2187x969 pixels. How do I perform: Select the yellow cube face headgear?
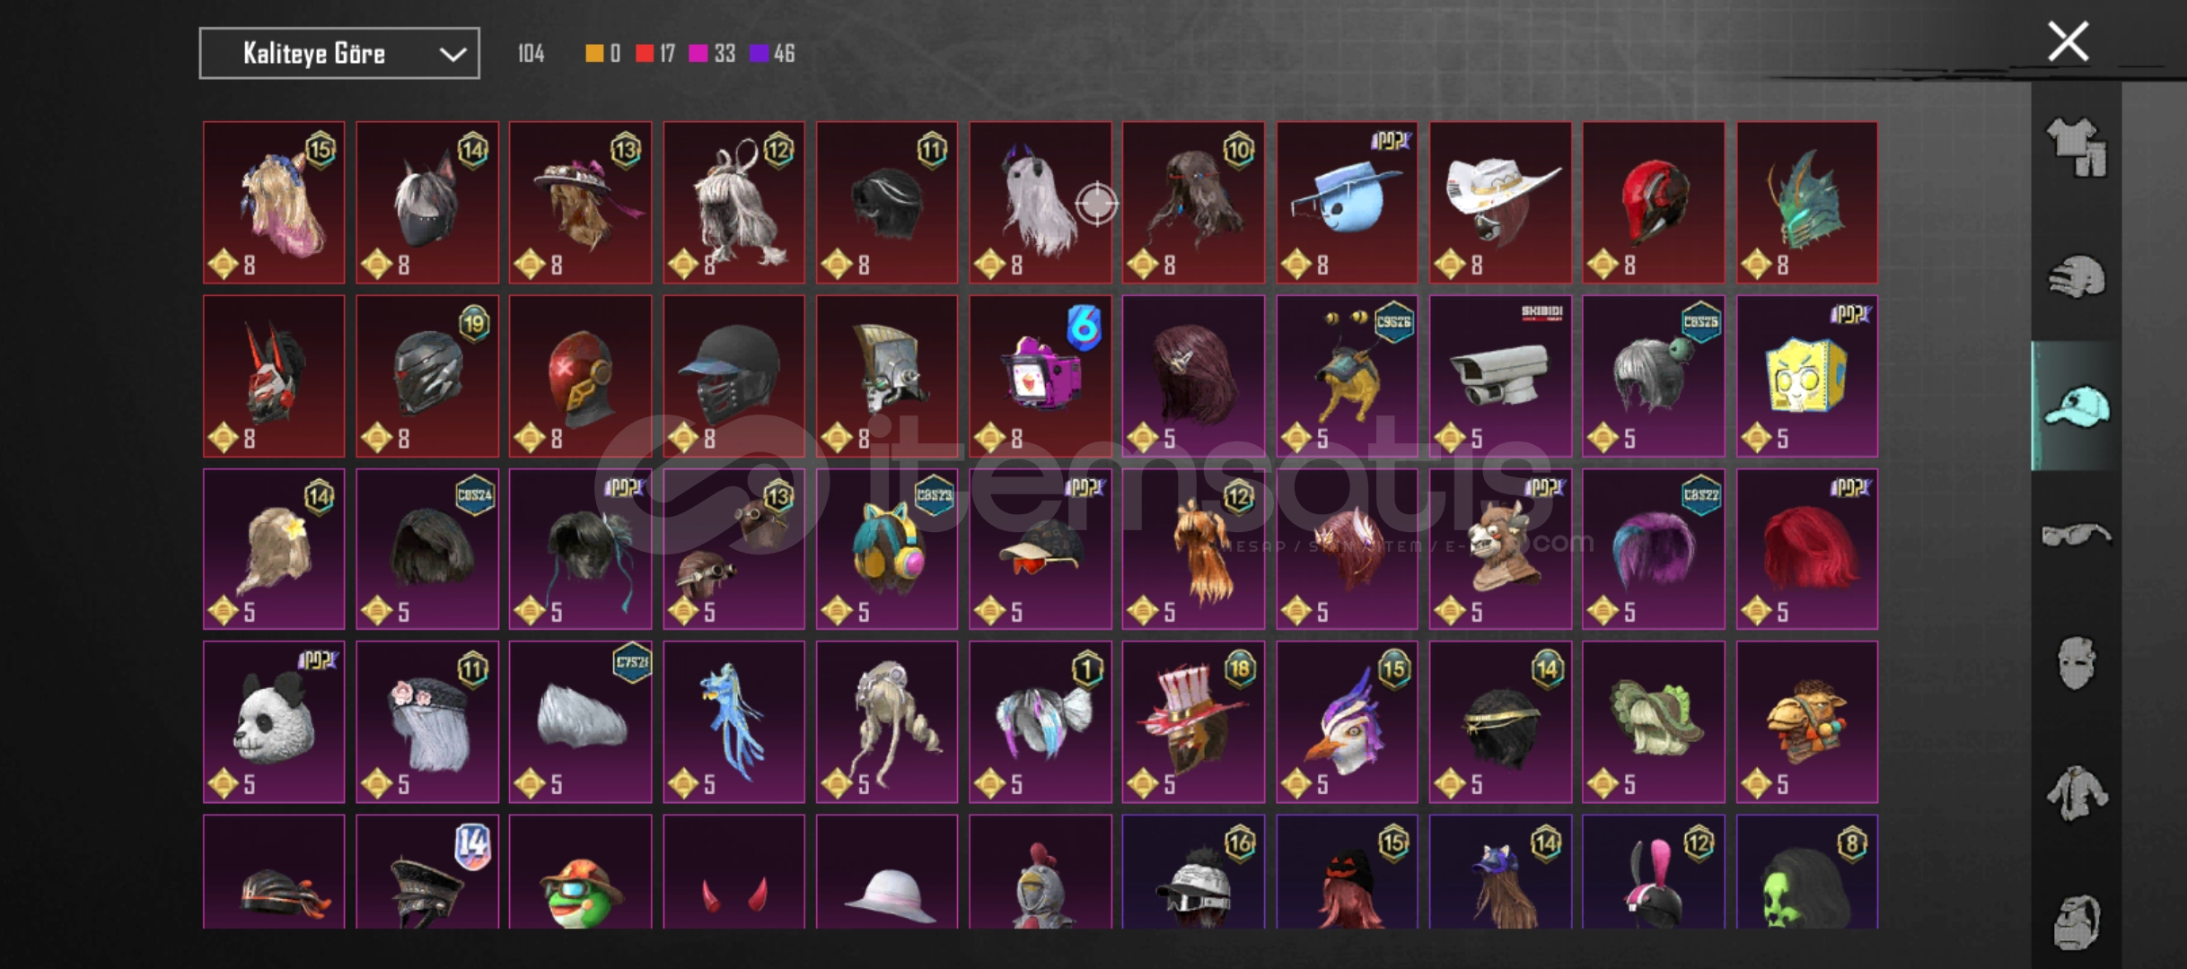pyautogui.click(x=1806, y=376)
